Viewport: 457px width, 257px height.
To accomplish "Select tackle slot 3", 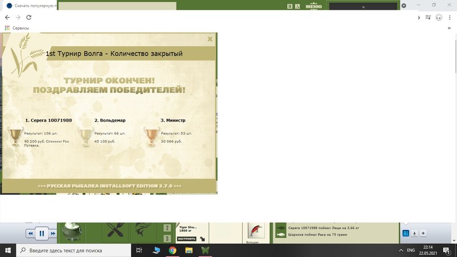I will click(x=167, y=239).
